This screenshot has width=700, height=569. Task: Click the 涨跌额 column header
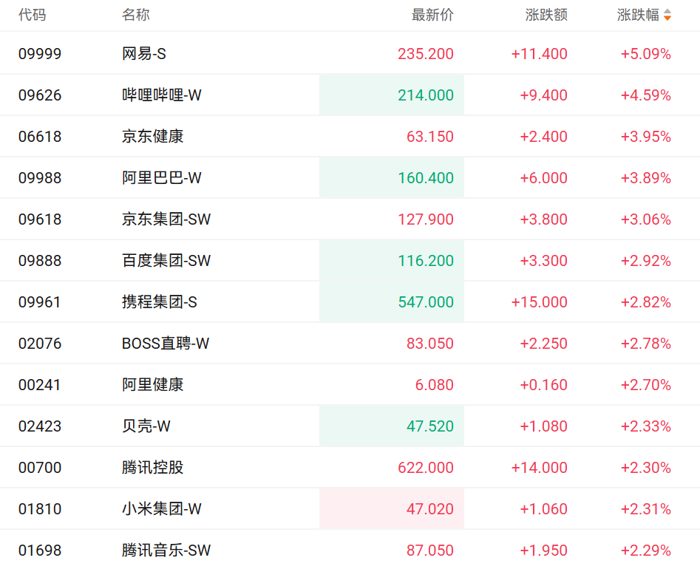(x=546, y=15)
